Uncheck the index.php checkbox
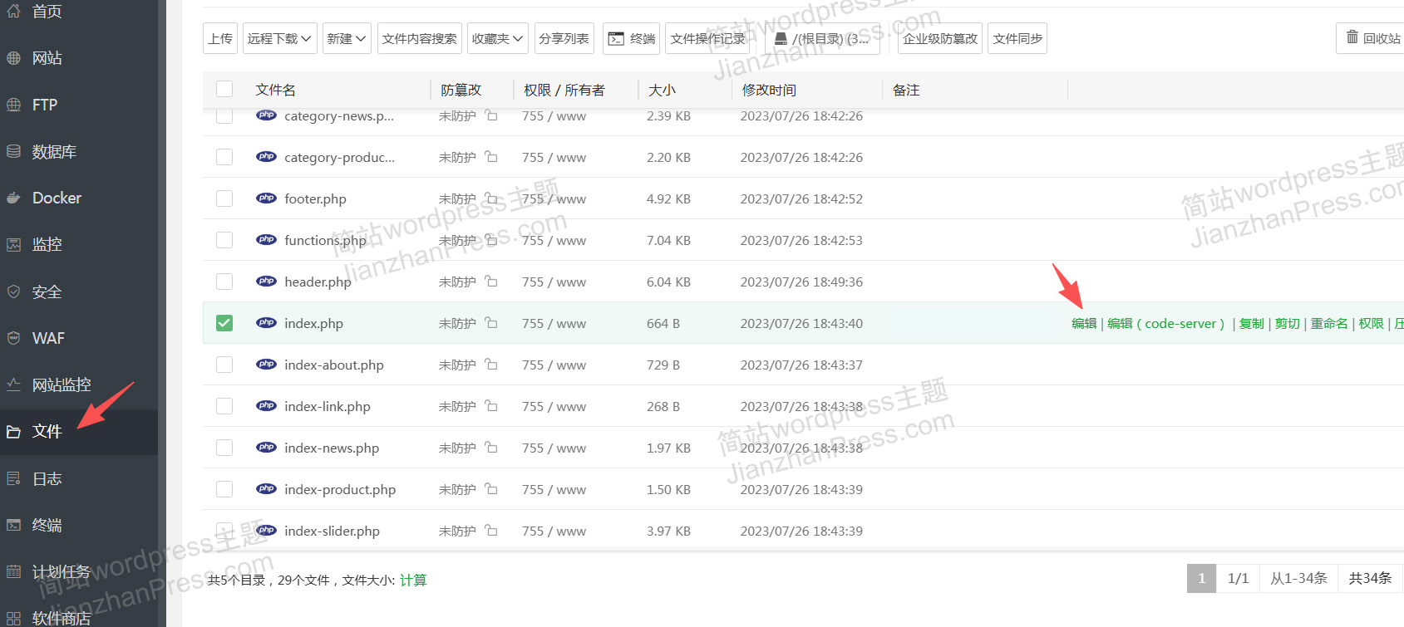Screen dimensions: 1404x627 click(224, 323)
